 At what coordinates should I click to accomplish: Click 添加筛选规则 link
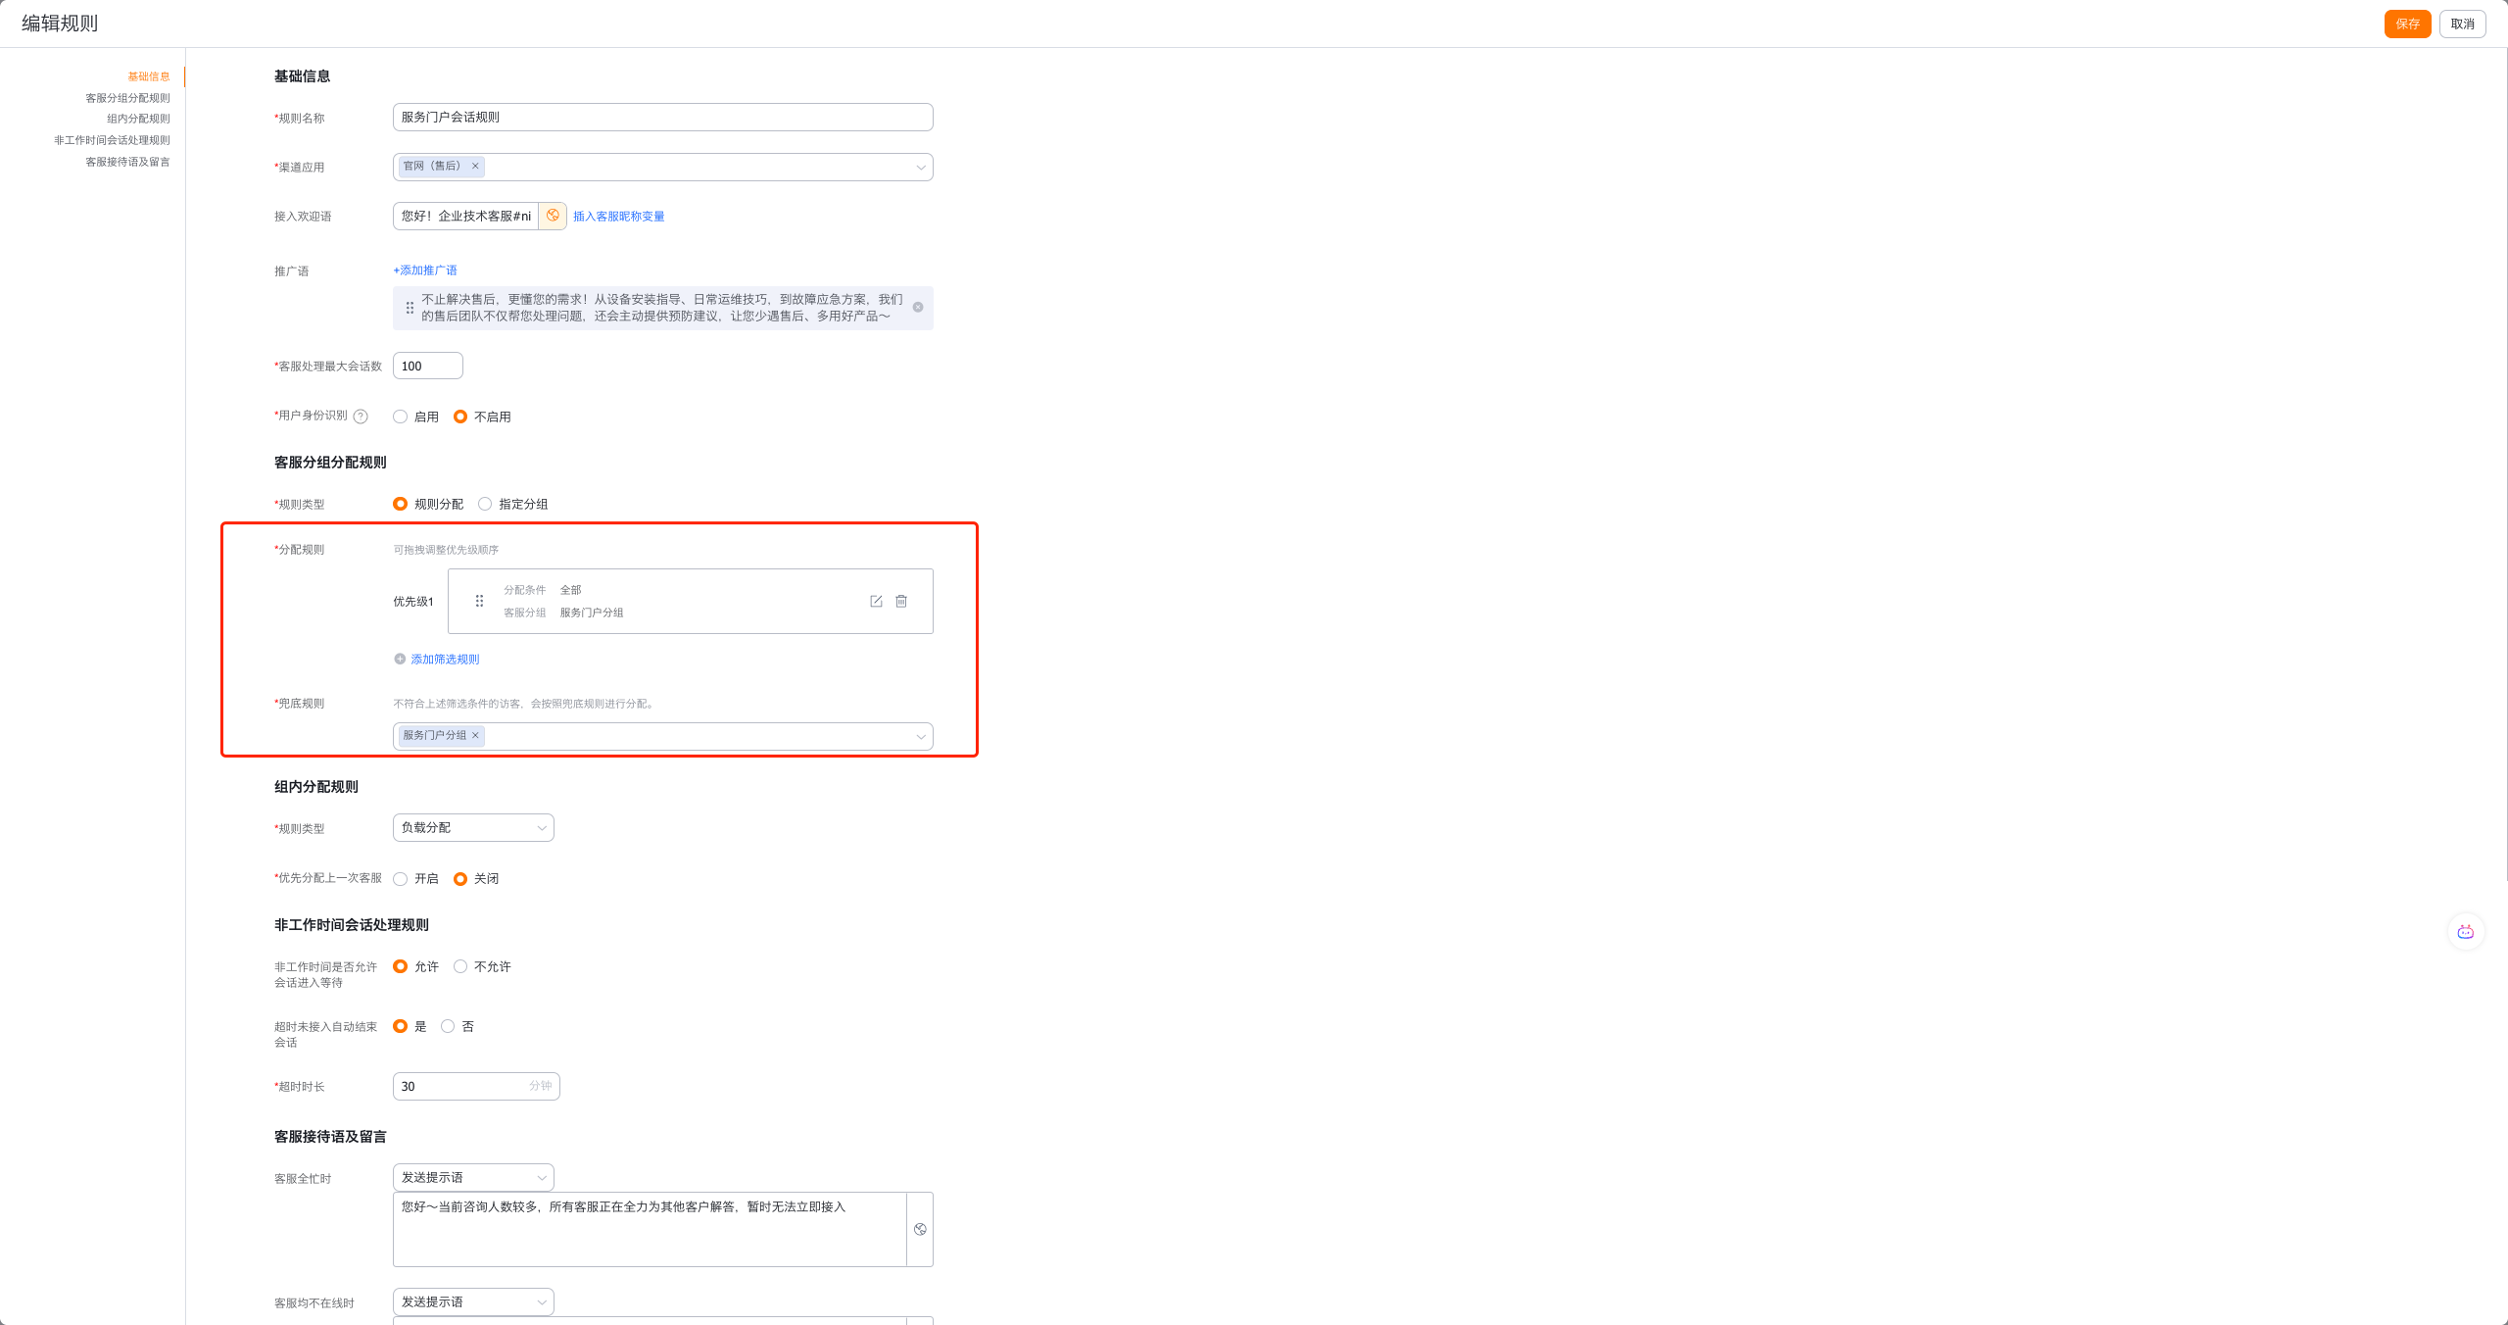[444, 660]
